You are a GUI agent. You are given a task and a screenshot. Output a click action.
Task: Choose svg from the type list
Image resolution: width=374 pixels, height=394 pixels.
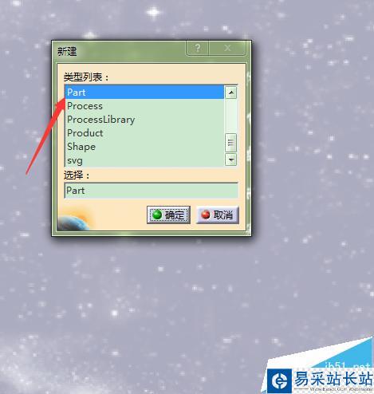point(144,160)
